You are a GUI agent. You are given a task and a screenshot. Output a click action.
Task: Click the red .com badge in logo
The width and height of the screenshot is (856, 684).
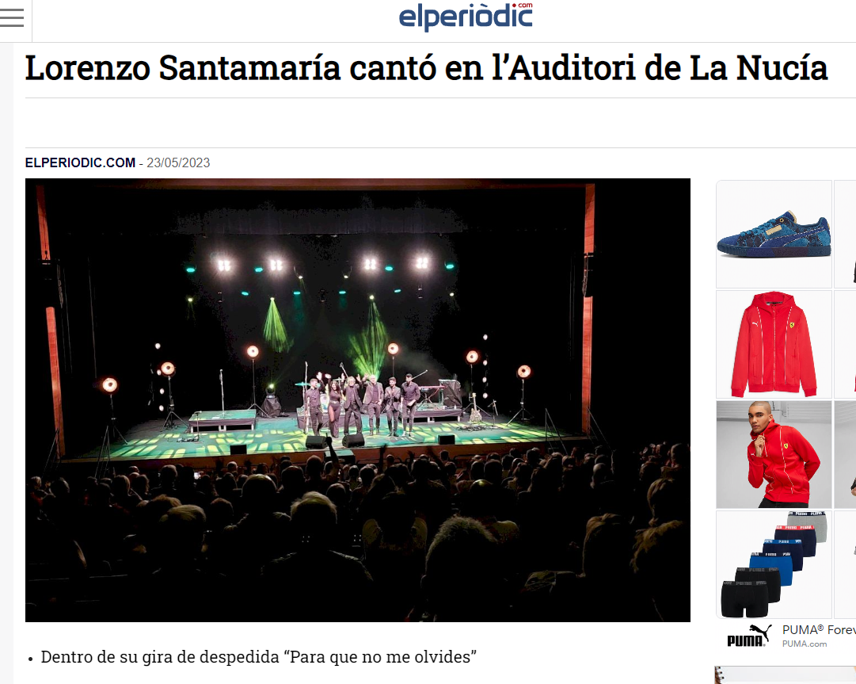525,5
